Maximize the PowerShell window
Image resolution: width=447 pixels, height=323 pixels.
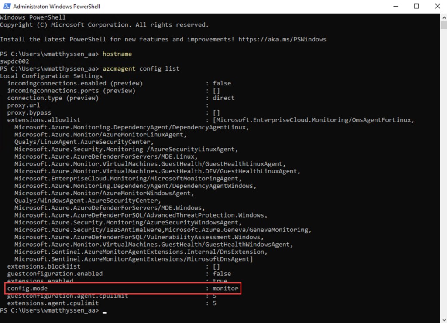click(416, 7)
